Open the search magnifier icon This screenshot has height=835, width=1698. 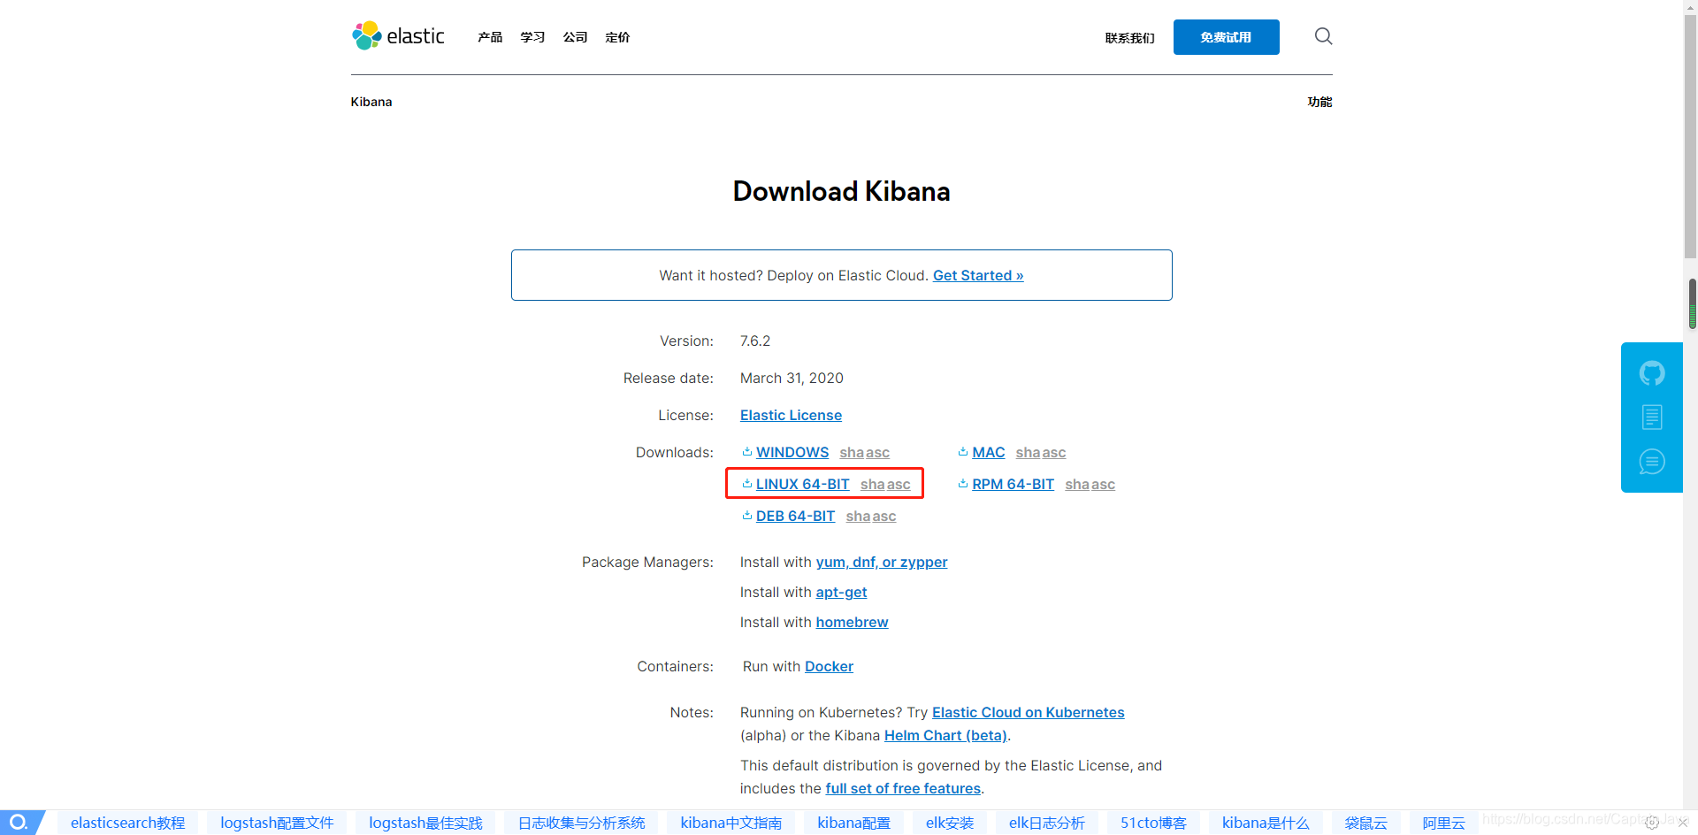coord(1323,36)
